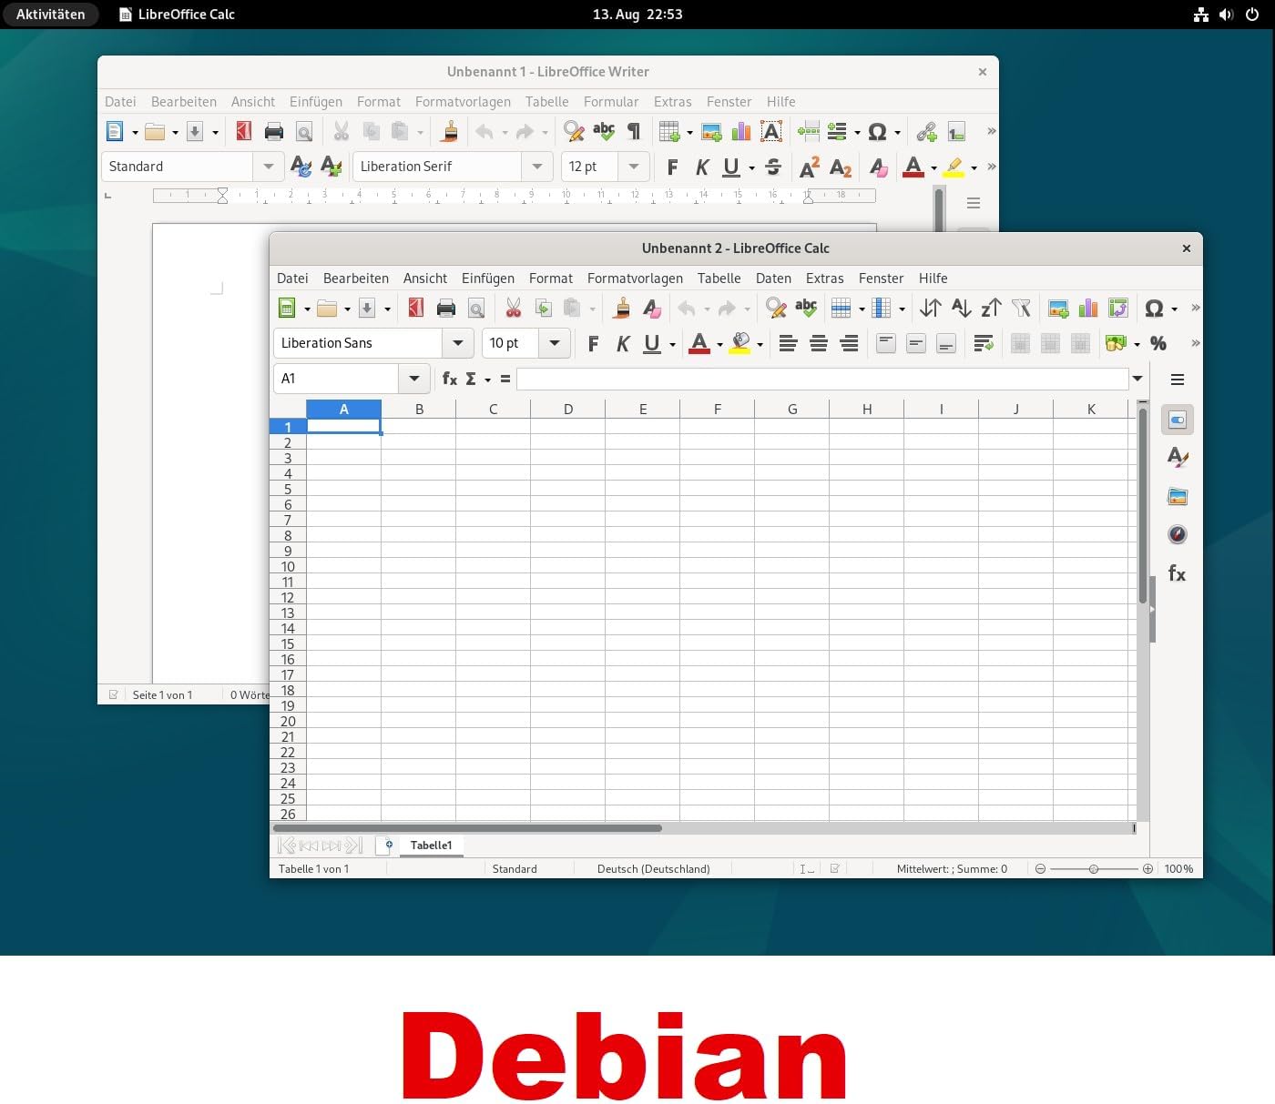1275x1104 pixels.
Task: Click the Print icon in Calc toolbar
Action: (x=446, y=308)
